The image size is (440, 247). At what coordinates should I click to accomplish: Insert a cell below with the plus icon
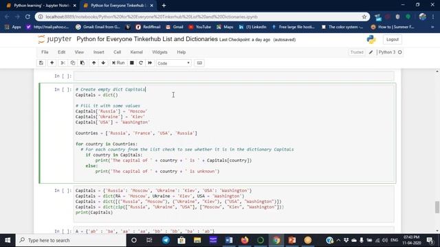(52, 63)
